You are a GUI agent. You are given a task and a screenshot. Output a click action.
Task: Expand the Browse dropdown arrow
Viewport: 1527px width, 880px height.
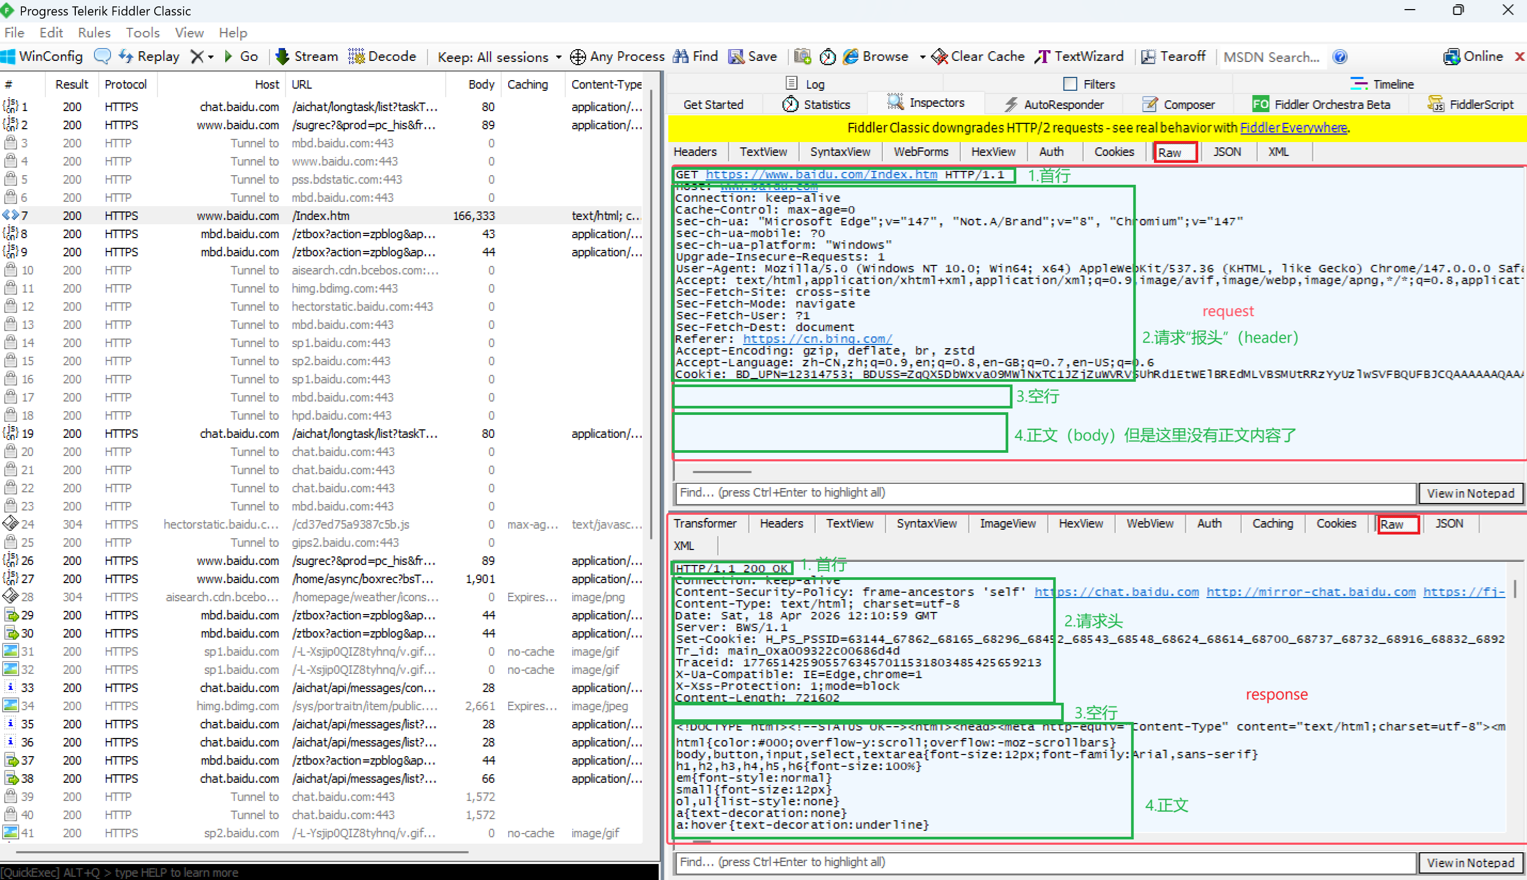click(922, 57)
